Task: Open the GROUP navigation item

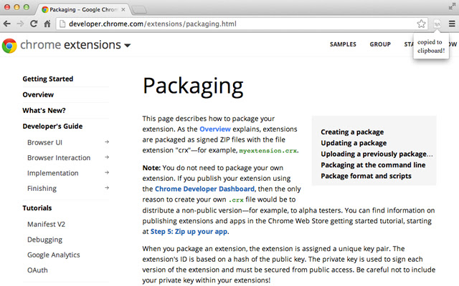Action: 380,44
